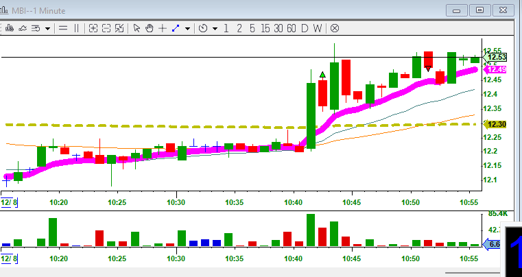The image size is (522, 277).
Task: Click the green up-arrow signal marker
Action: click(x=322, y=74)
